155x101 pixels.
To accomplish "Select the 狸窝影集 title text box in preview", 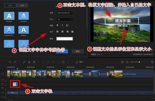I will 122,21.
